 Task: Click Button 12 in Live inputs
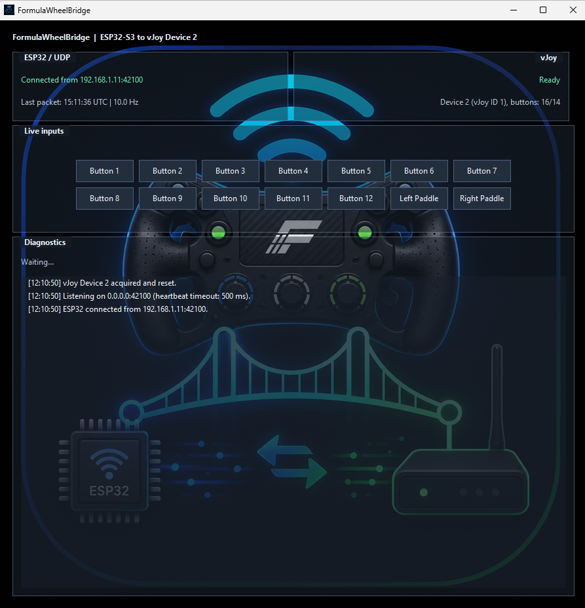pyautogui.click(x=356, y=199)
